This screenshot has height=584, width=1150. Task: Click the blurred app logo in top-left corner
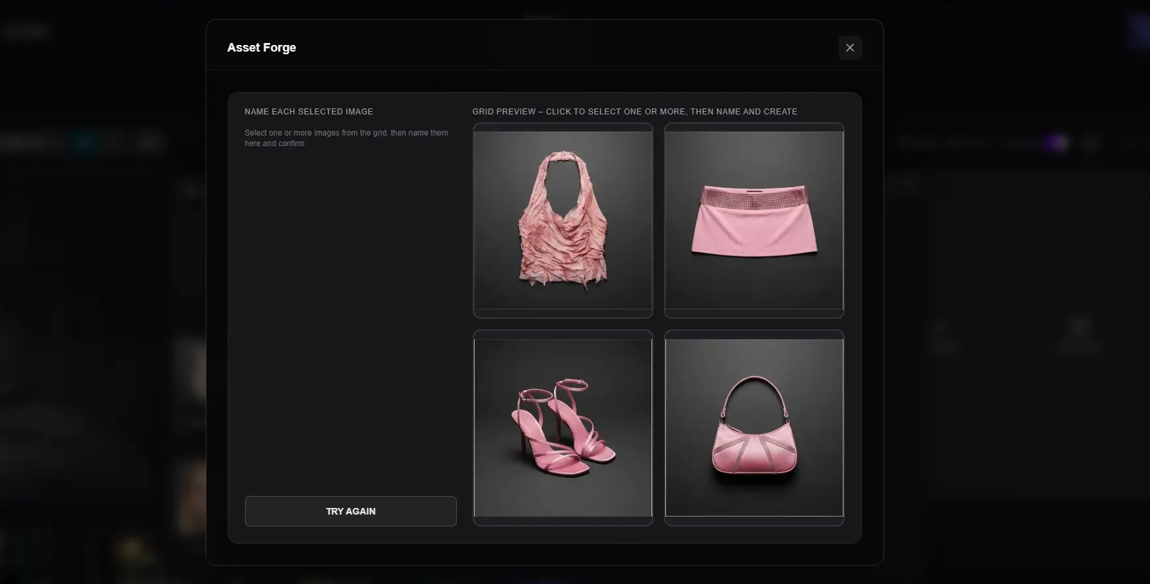(x=26, y=31)
